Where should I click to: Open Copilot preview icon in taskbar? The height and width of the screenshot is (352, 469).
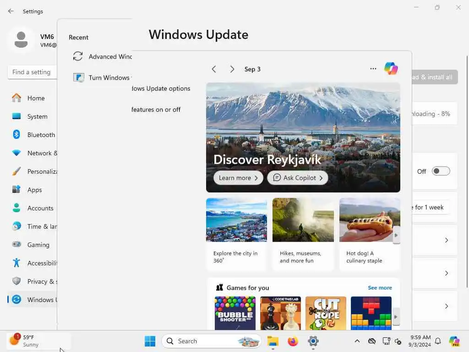tap(454, 341)
